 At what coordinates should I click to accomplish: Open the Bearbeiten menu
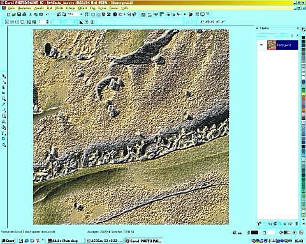coord(24,8)
